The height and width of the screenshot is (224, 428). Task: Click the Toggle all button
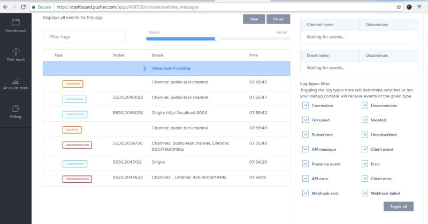click(x=399, y=206)
